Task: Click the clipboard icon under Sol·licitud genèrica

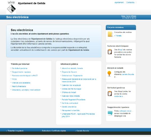Action: 110,93
